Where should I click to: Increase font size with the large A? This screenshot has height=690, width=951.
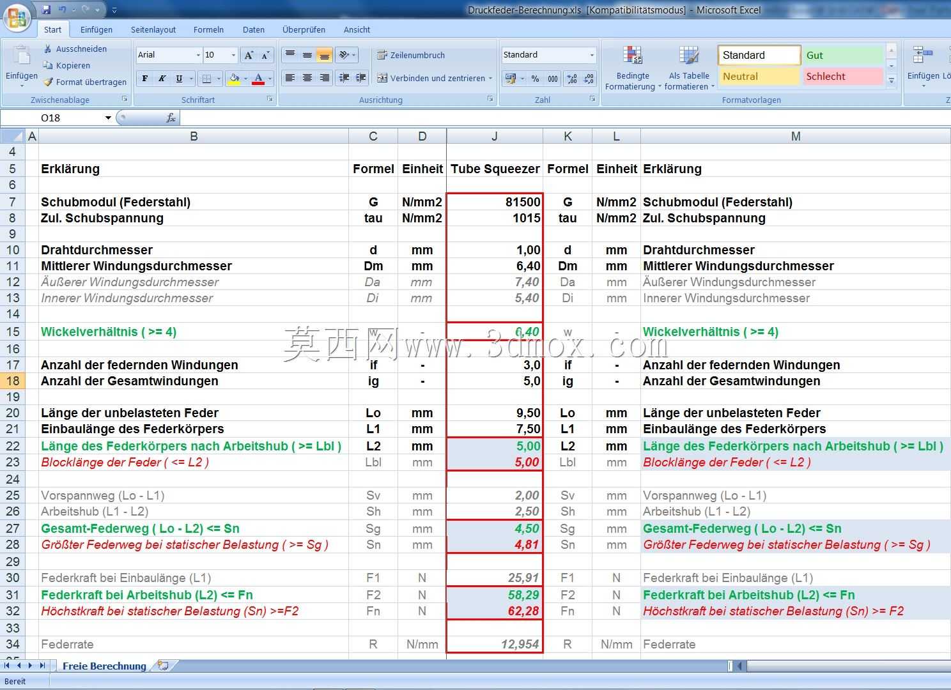pyautogui.click(x=249, y=55)
